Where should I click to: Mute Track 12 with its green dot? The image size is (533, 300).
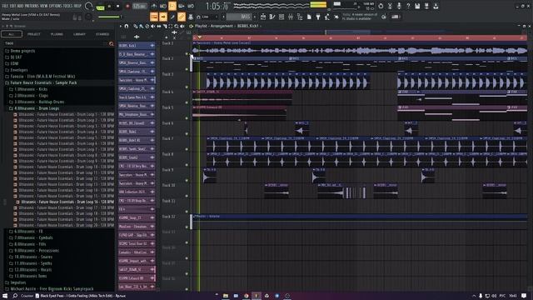coord(187,227)
